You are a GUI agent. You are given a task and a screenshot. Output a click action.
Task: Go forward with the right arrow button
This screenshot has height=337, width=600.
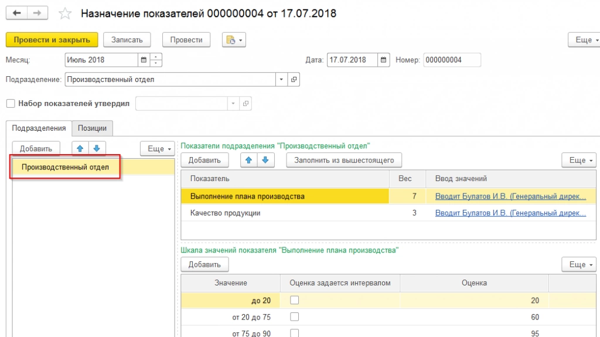37,13
